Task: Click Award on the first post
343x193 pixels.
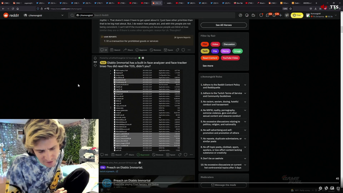Action: [115, 50]
